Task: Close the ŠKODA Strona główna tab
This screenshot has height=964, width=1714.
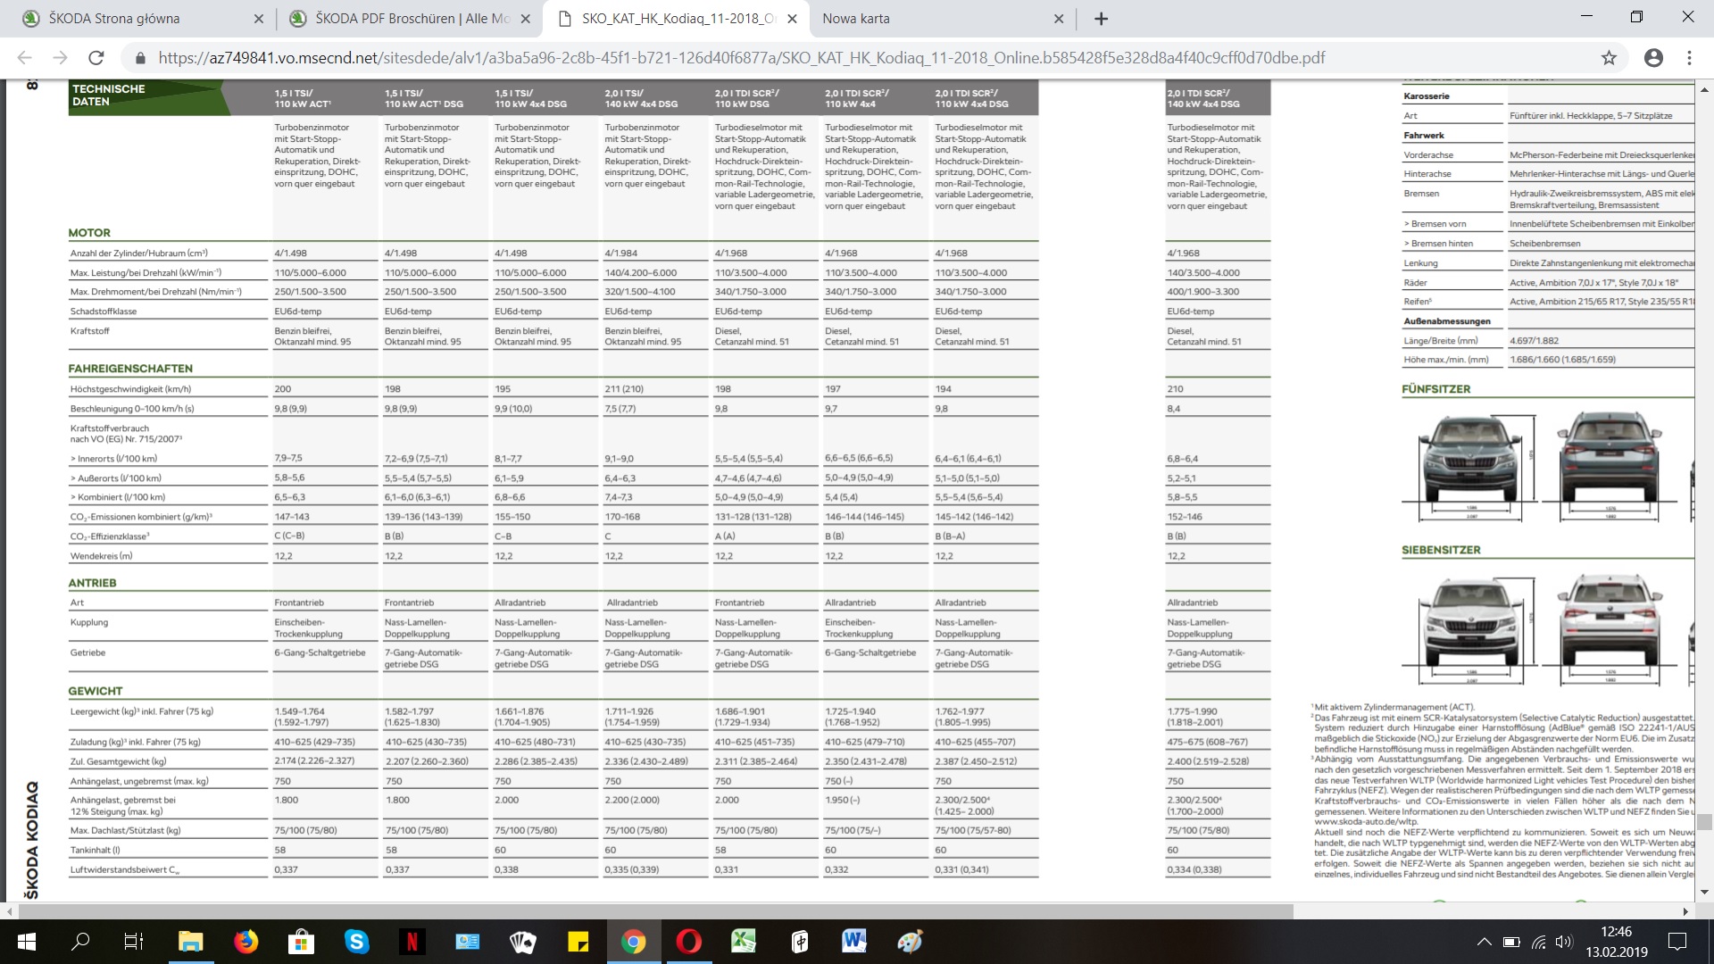Action: point(258,19)
